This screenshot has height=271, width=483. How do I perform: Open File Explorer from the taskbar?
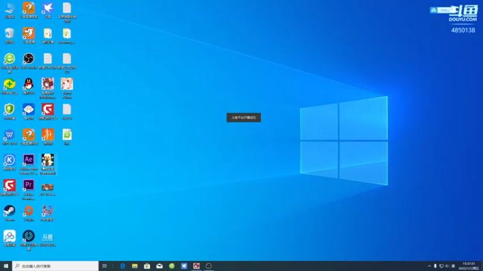point(135,266)
